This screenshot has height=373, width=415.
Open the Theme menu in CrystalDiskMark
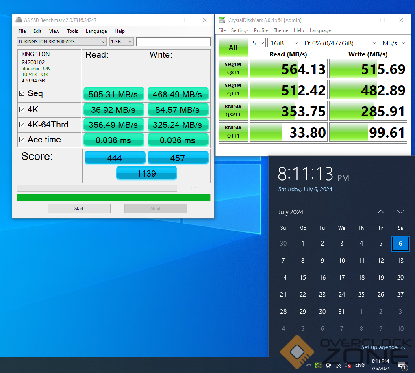pyautogui.click(x=280, y=30)
